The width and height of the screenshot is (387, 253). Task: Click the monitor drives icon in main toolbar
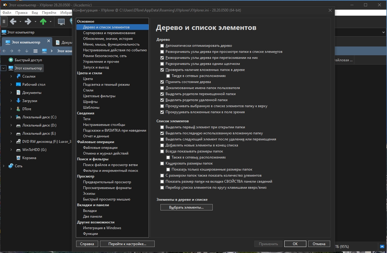tap(61, 22)
